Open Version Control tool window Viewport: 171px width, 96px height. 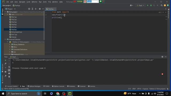tap(11, 86)
